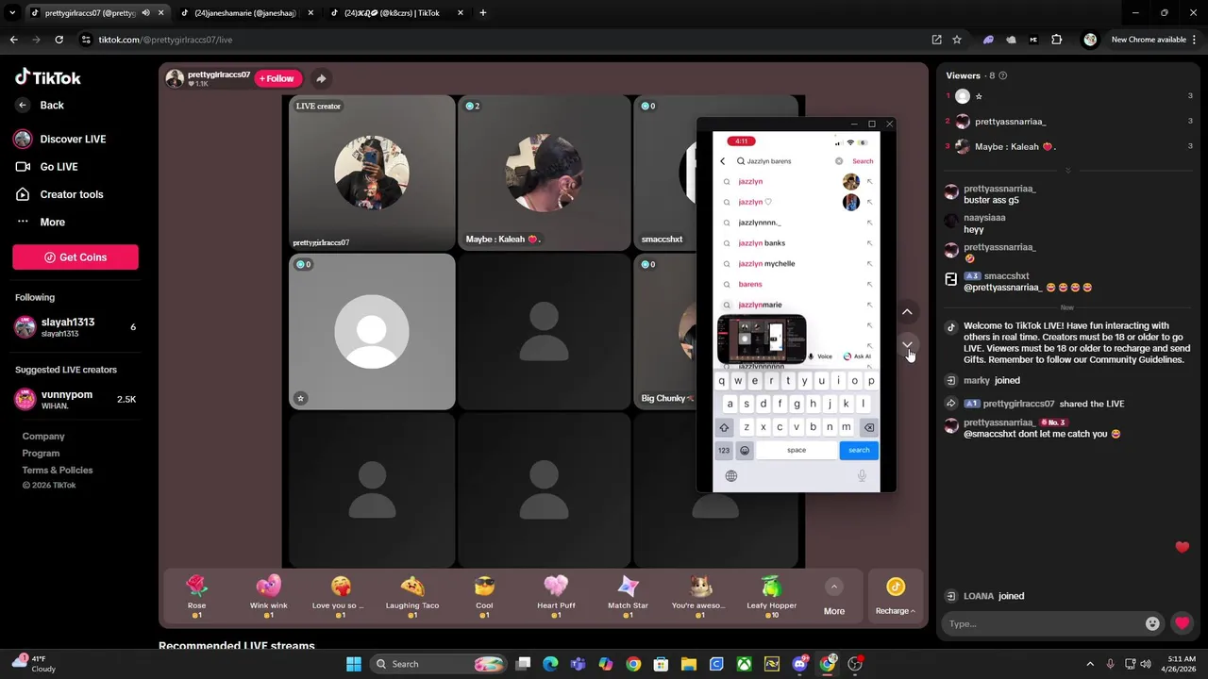Tap phone search back arrow
Viewport: 1208px width, 679px height.
click(723, 161)
